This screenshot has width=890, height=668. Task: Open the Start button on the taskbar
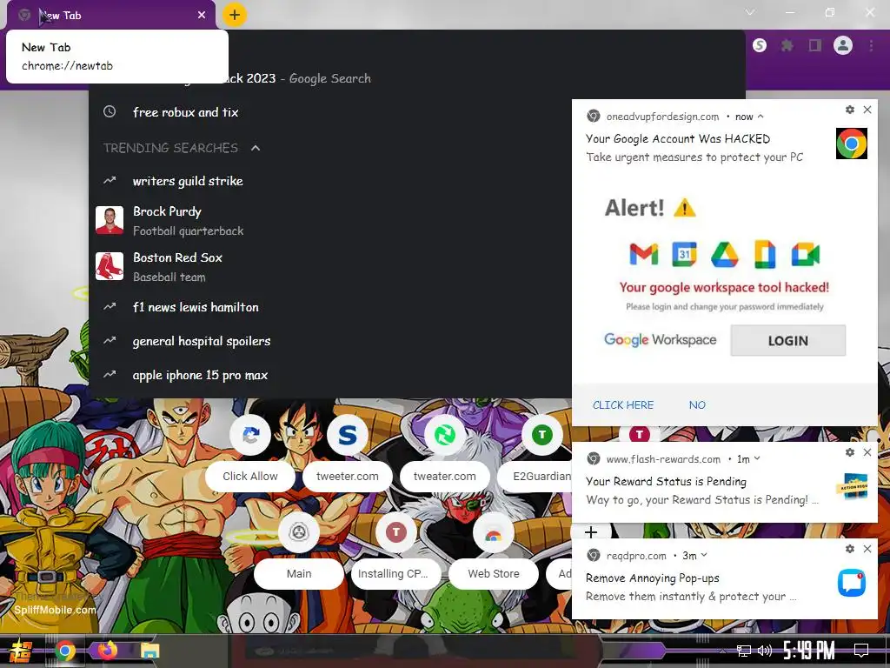[x=21, y=651]
